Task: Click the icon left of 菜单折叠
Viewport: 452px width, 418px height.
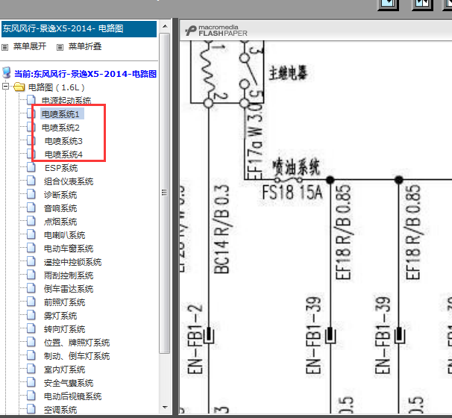Action: click(x=60, y=47)
